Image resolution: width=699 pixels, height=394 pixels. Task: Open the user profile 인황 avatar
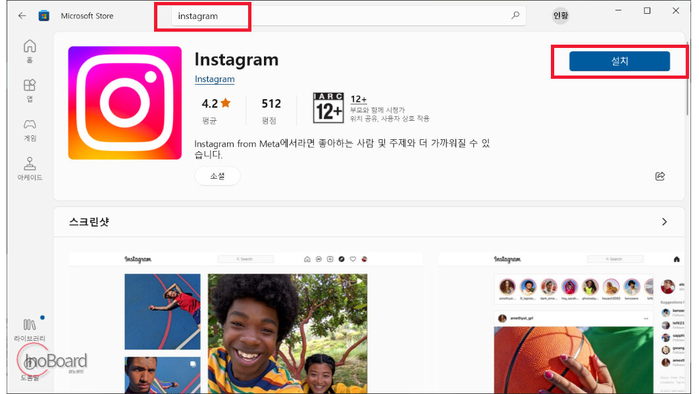tap(561, 16)
